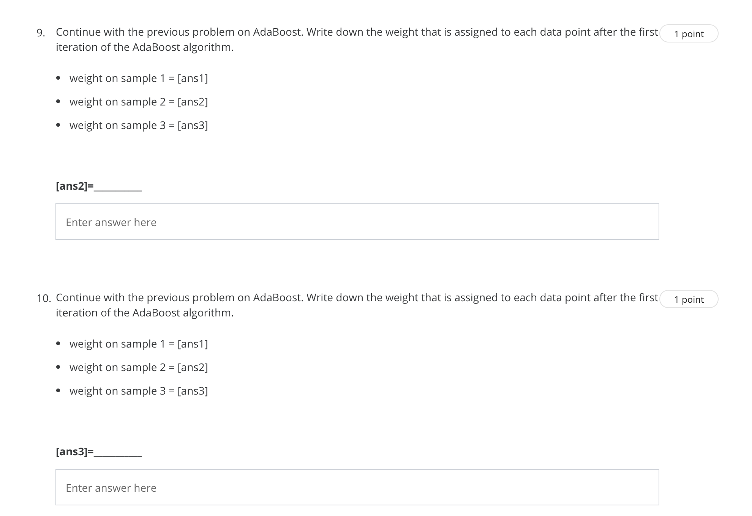This screenshot has height=516, width=752.
Task: Click 'weight on sample 3' bullet in question 10
Action: [138, 391]
